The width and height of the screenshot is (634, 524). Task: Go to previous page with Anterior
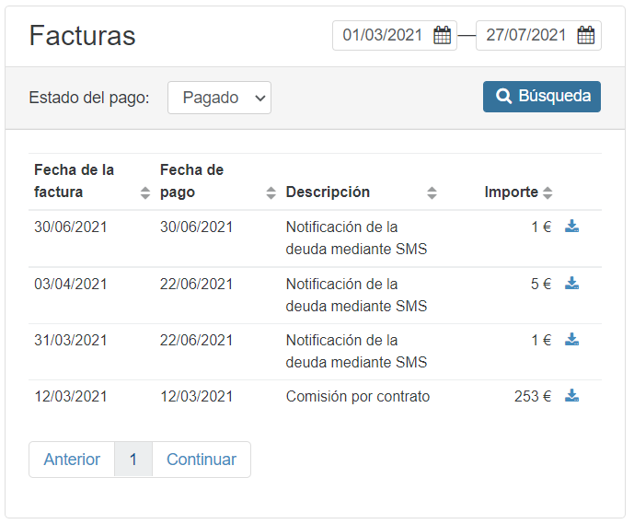[x=72, y=460]
